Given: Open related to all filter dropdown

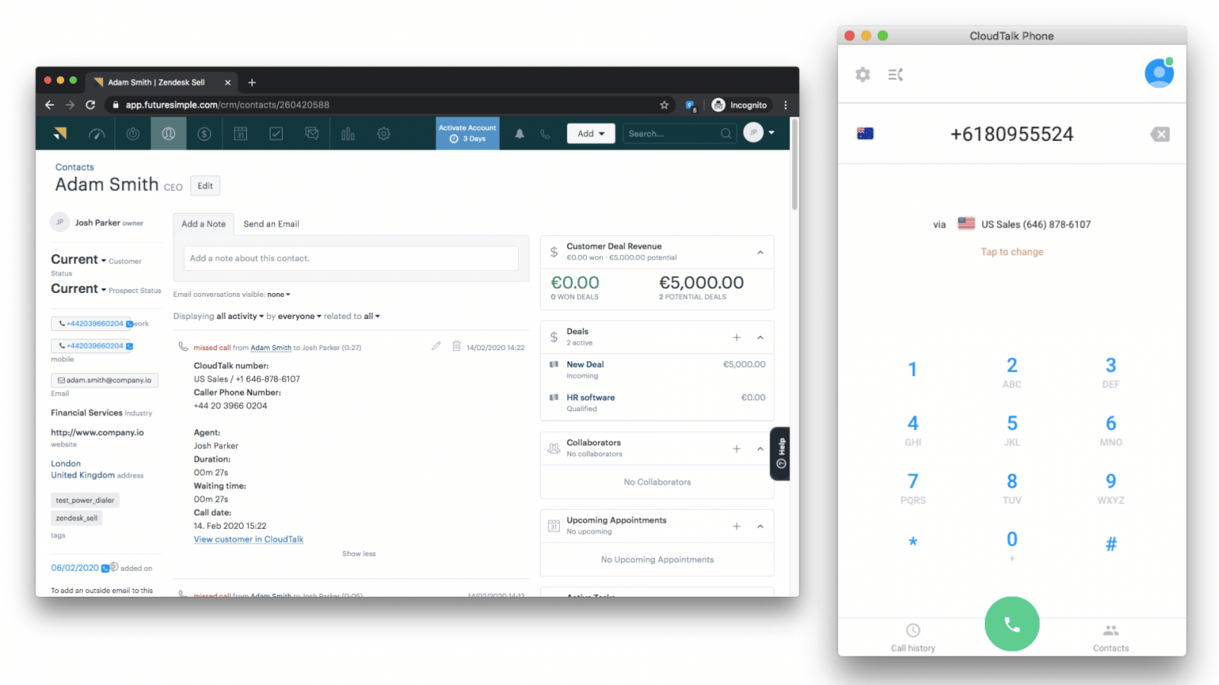Looking at the screenshot, I should pyautogui.click(x=372, y=317).
